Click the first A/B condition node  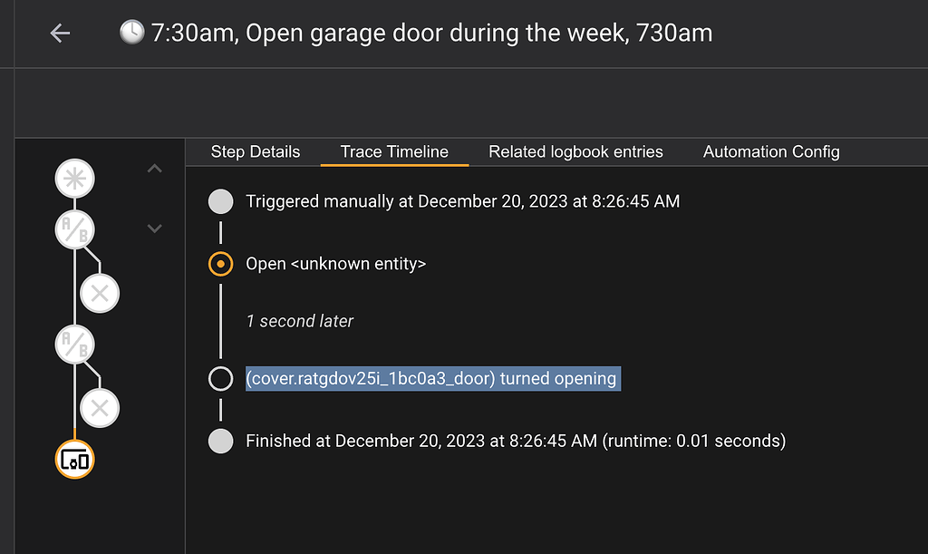click(74, 228)
